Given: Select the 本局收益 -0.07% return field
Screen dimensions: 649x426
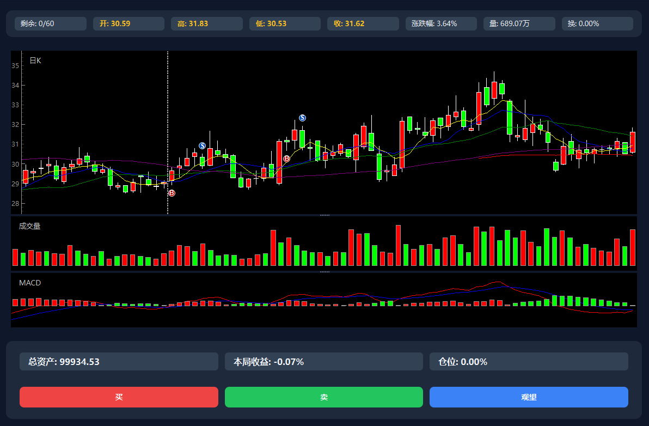Looking at the screenshot, I should coord(323,361).
